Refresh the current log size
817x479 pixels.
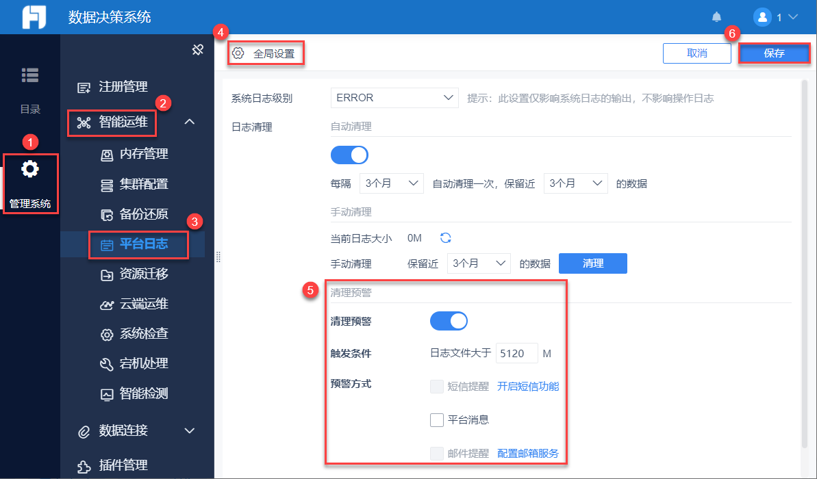coord(446,238)
